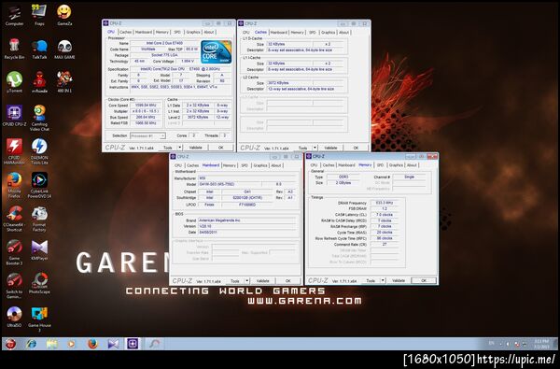Open UltraISO desktop shortcut

[x=14, y=317]
